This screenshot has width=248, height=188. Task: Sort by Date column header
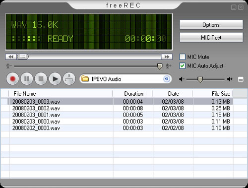pos(173,94)
